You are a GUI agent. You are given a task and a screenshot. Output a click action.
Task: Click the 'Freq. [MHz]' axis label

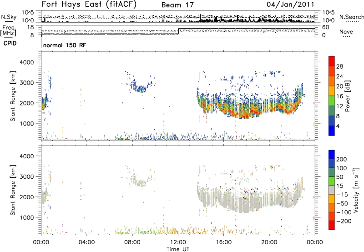point(9,30)
